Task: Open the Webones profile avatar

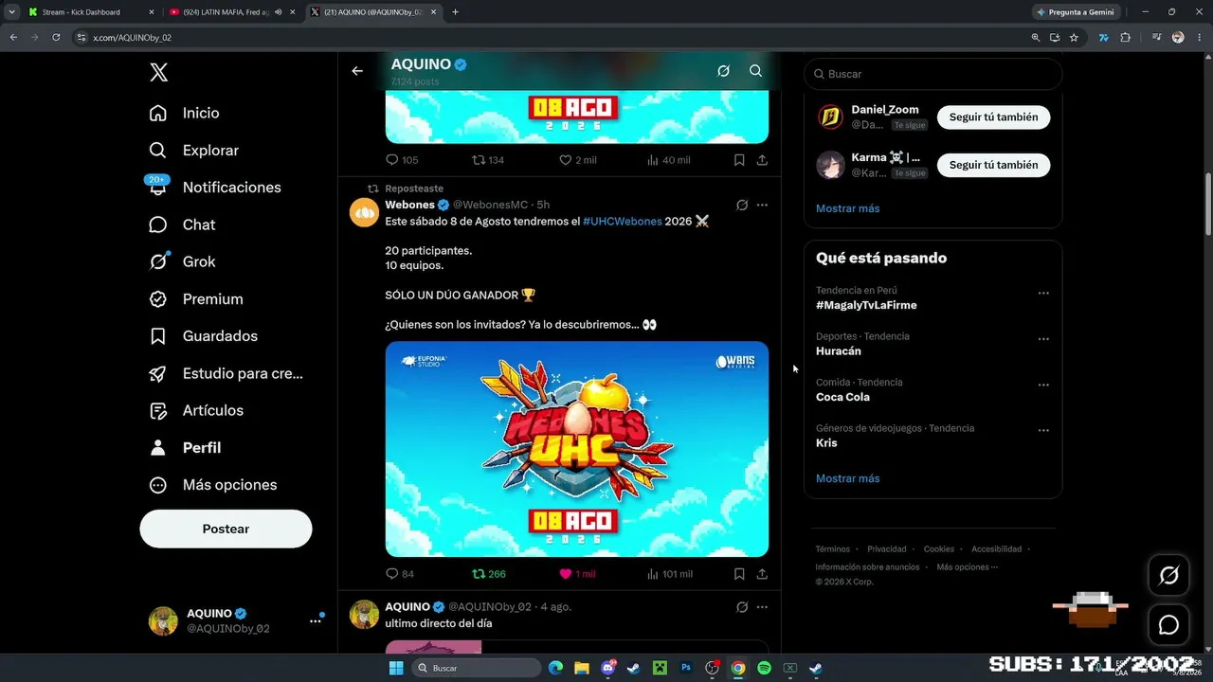Action: pos(364,212)
